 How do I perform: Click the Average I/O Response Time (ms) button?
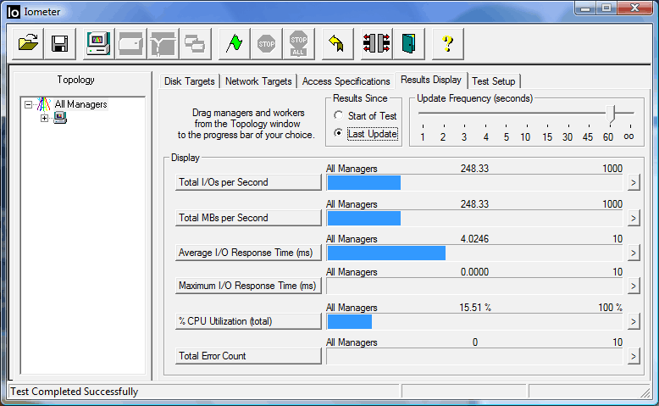[248, 253]
